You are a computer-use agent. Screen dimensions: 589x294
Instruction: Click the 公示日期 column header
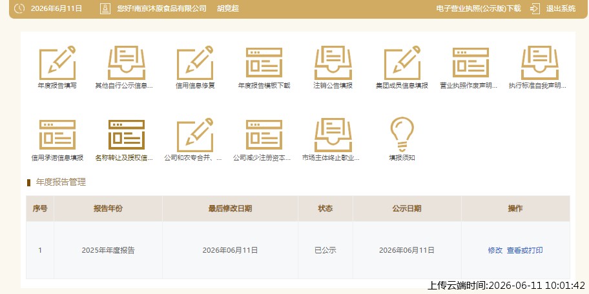pos(407,208)
